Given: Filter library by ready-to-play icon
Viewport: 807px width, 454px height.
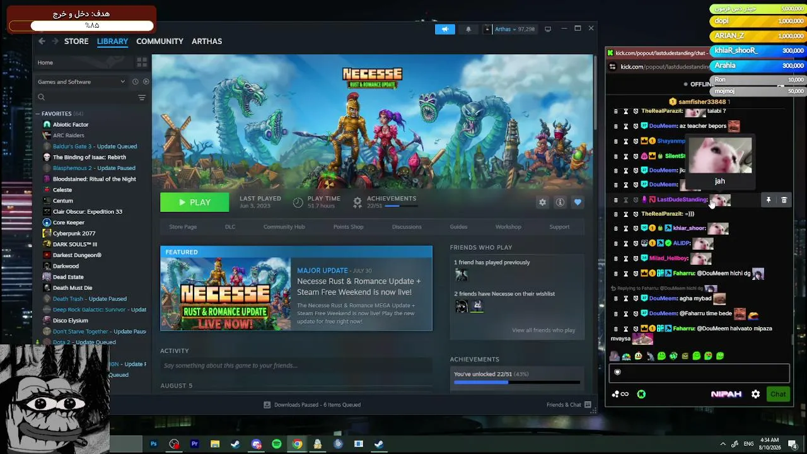Looking at the screenshot, I should click(146, 81).
